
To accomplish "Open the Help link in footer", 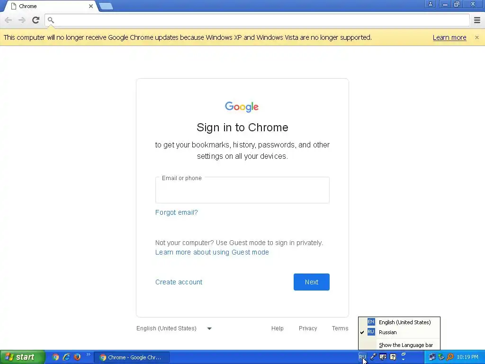I will coord(277,328).
